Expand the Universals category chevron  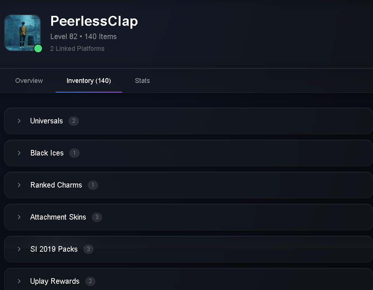click(x=19, y=121)
